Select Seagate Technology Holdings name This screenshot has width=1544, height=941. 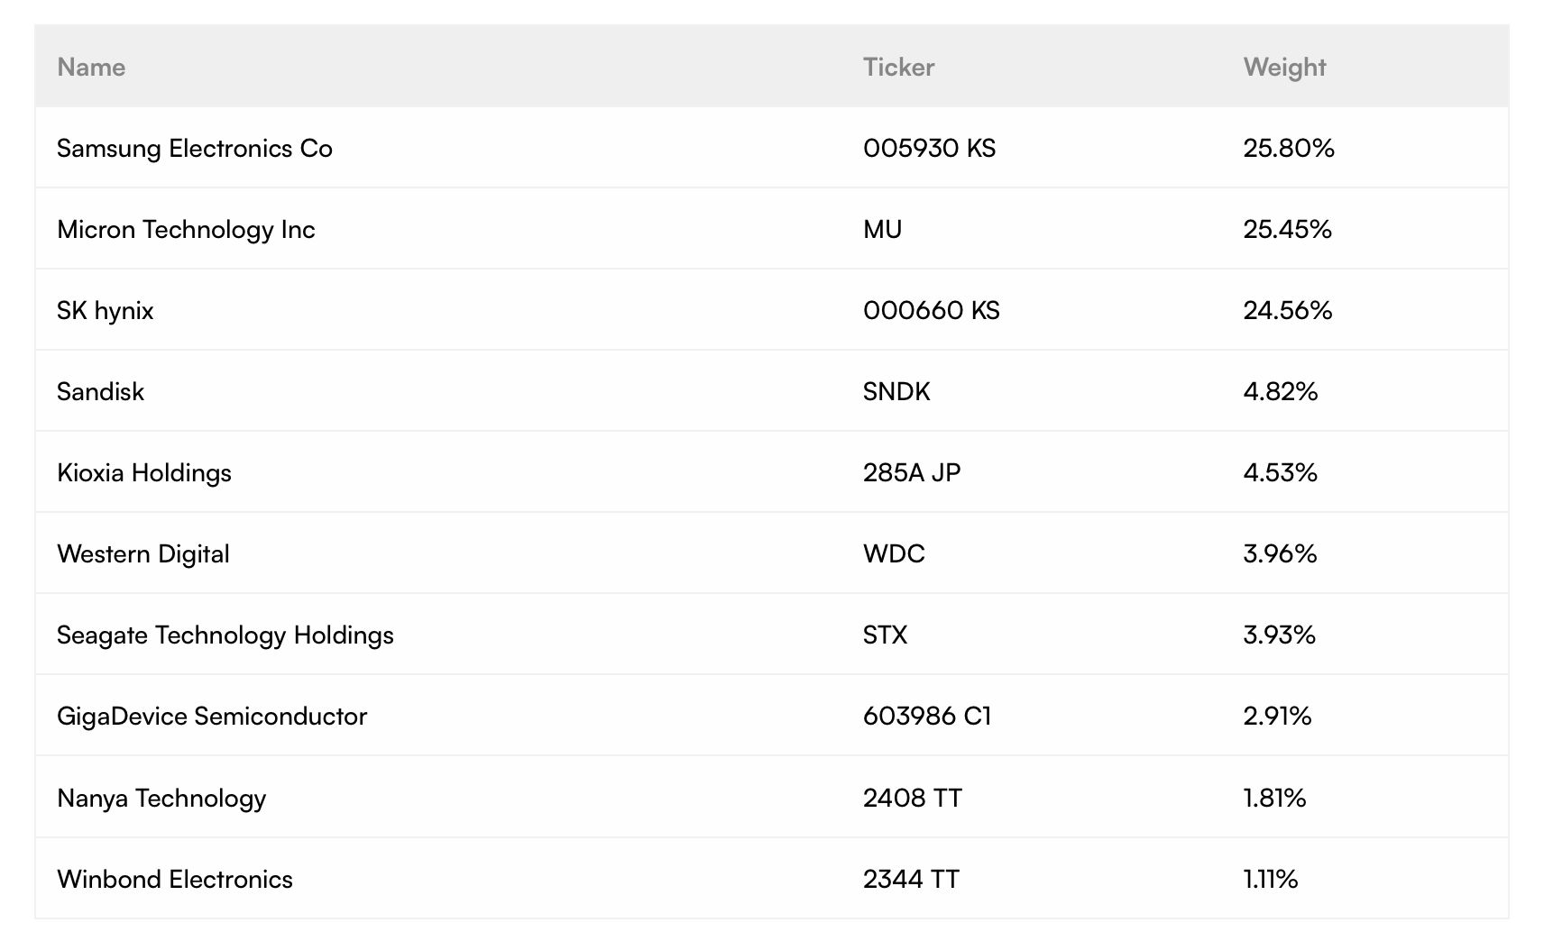point(225,635)
